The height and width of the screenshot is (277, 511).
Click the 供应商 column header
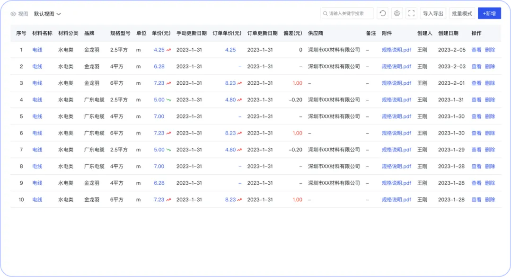tap(316, 33)
